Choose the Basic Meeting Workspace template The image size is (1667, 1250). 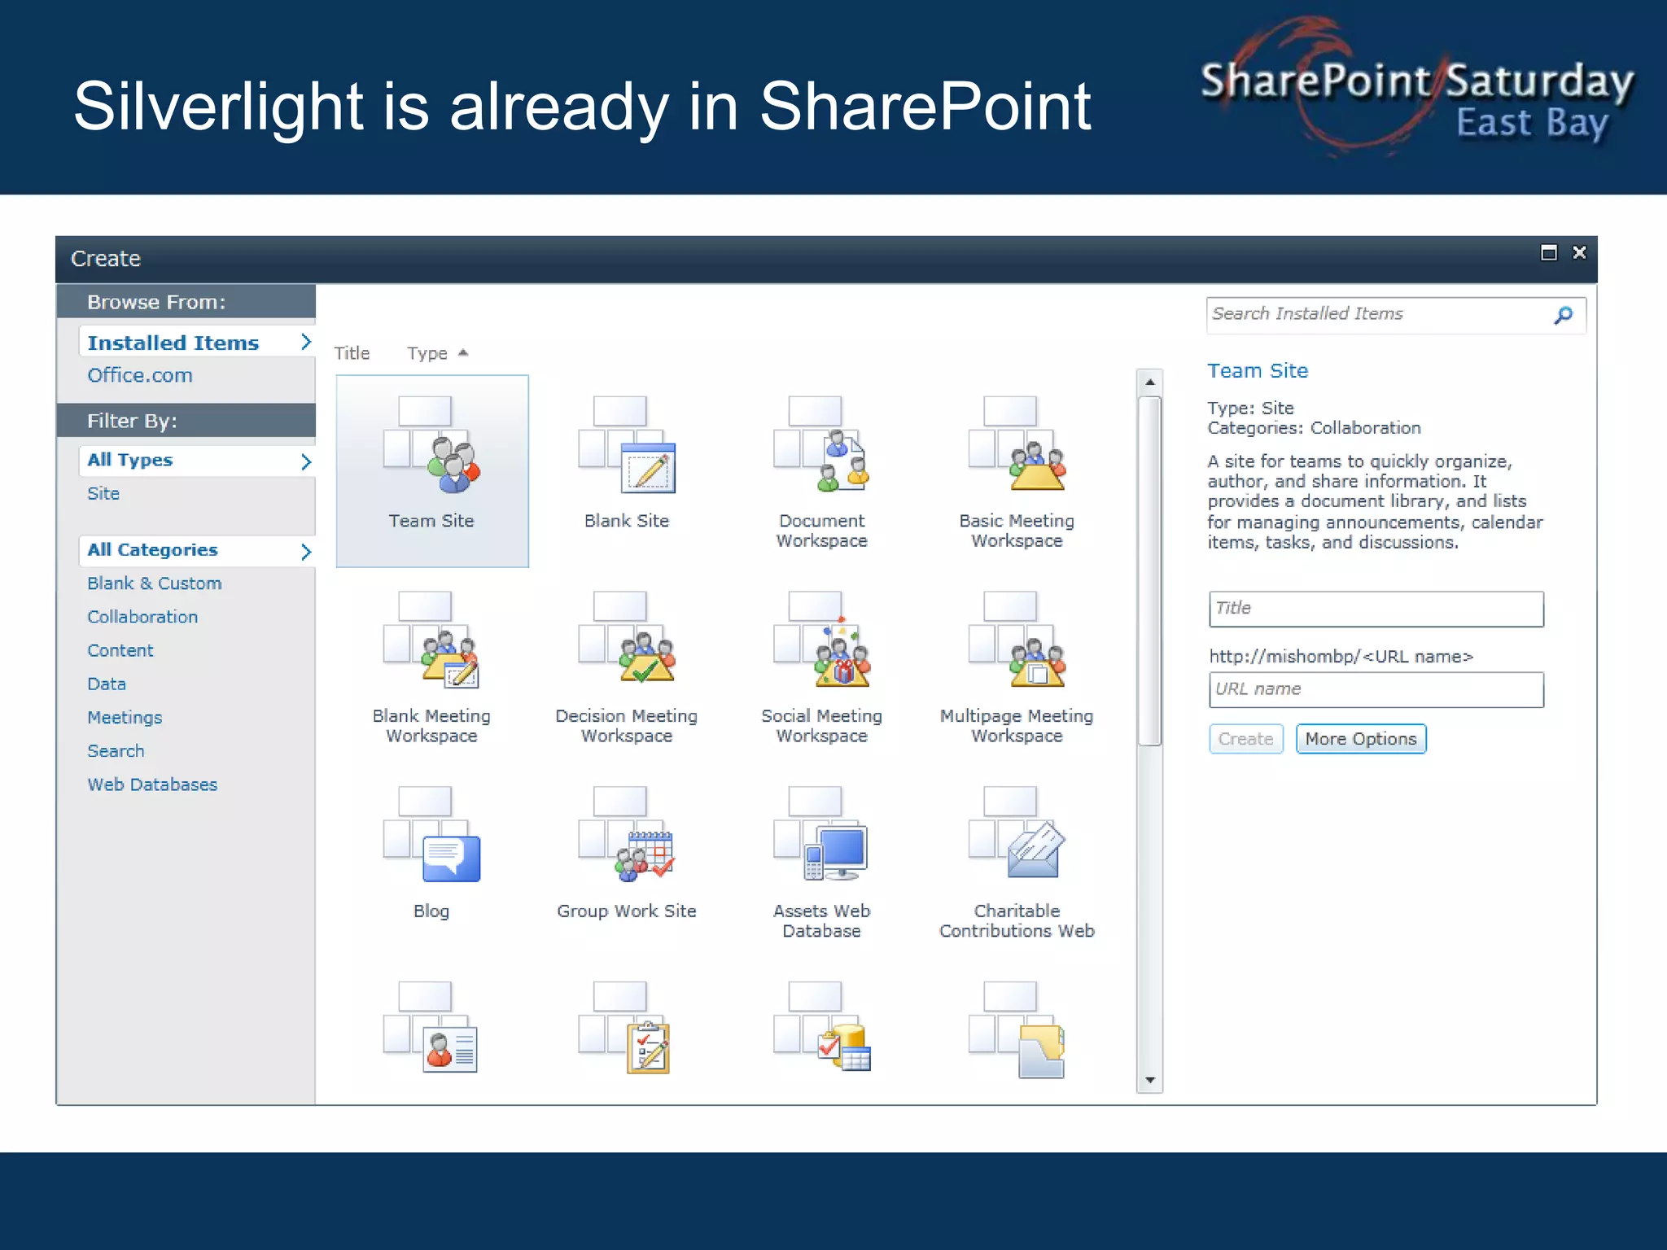click(1017, 445)
